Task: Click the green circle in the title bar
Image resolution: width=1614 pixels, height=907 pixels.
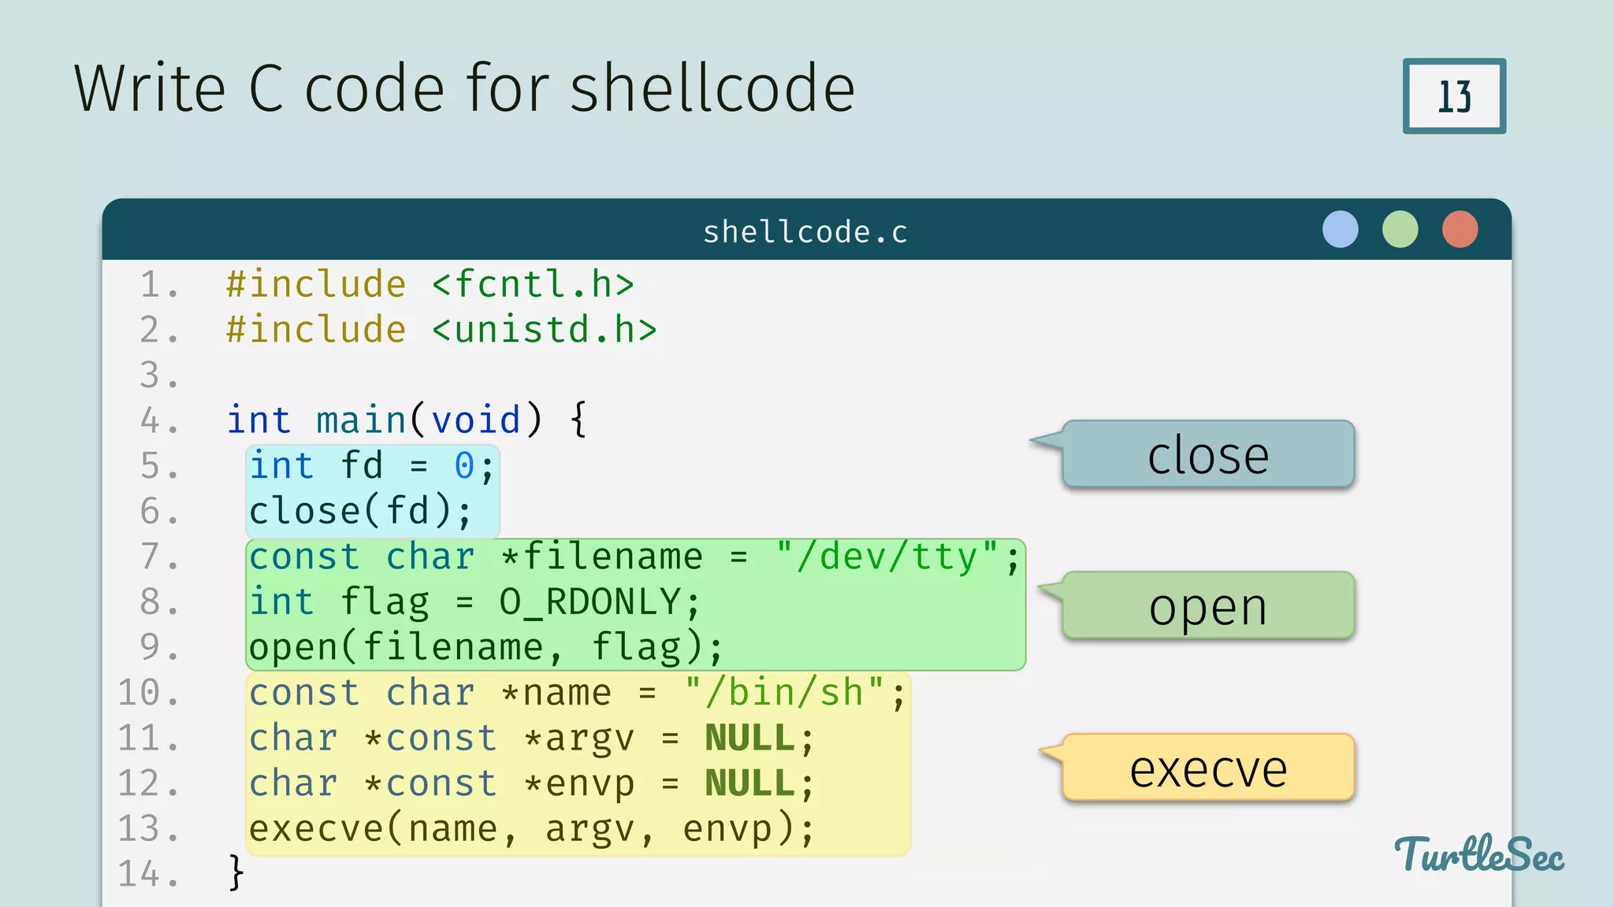Action: pyautogui.click(x=1400, y=230)
